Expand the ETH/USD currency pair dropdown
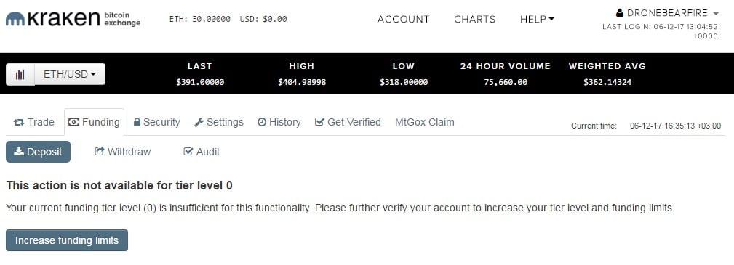 coord(70,74)
